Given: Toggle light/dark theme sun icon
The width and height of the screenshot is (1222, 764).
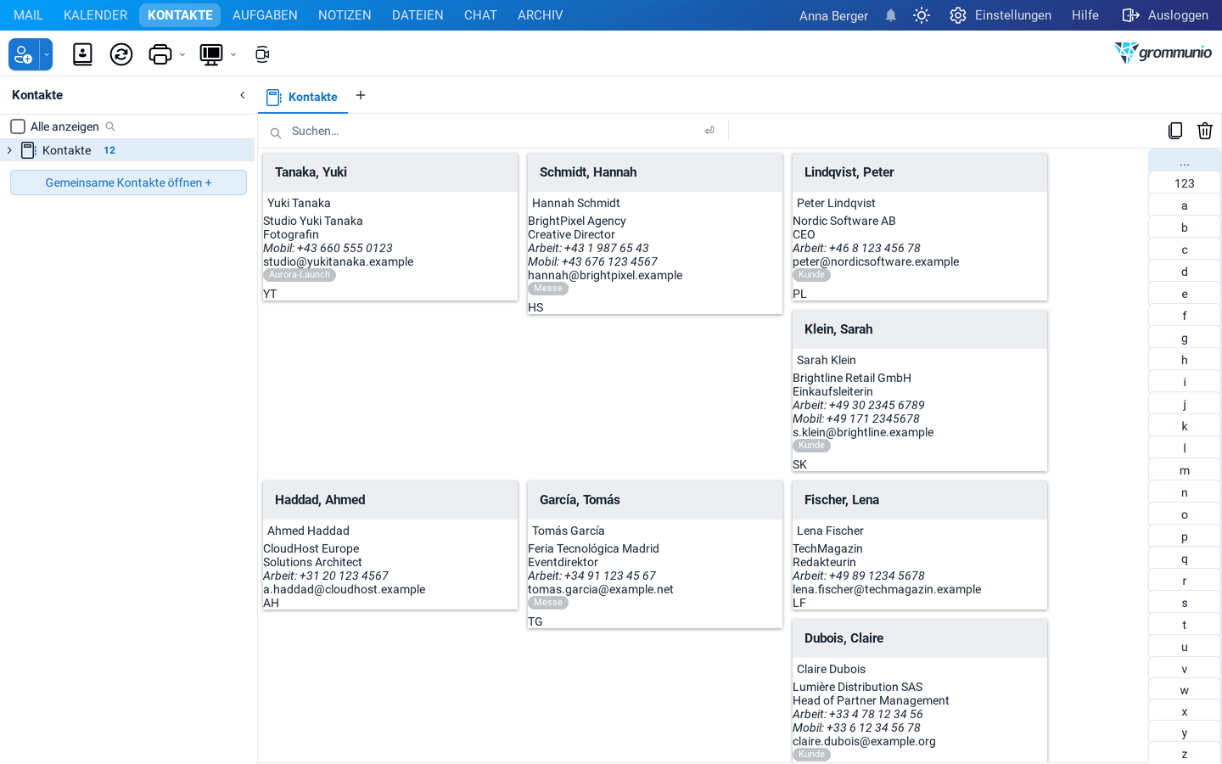Looking at the screenshot, I should pyautogui.click(x=922, y=15).
